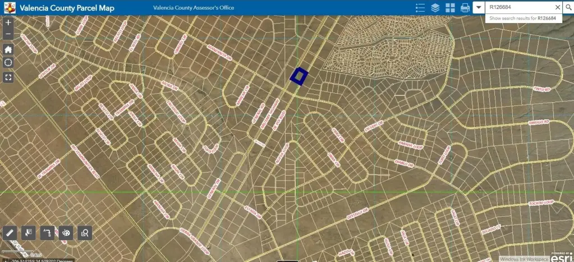The image size is (574, 262).
Task: Open the Layer List widget
Action: click(435, 8)
